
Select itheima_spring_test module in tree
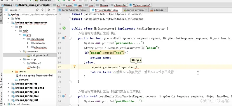point(27,100)
